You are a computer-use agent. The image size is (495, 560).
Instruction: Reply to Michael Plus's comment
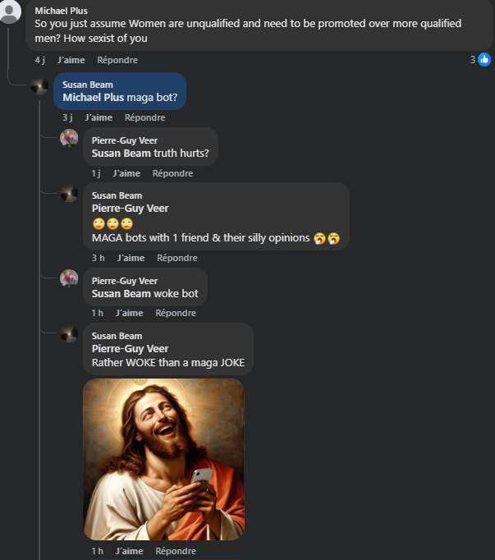click(x=117, y=60)
